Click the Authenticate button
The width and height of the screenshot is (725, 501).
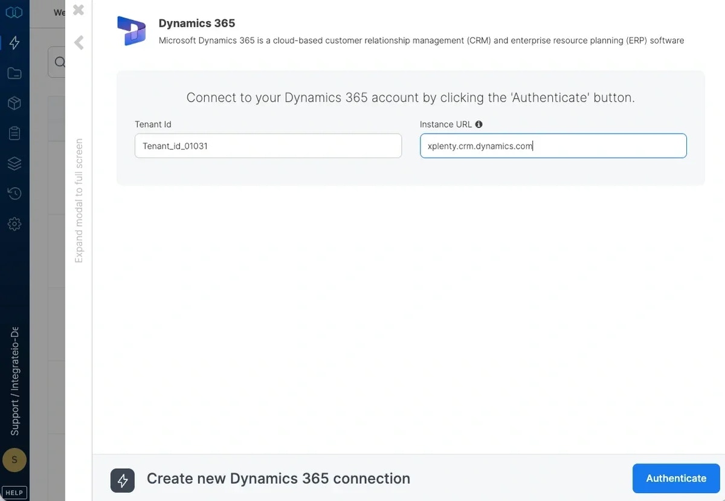(676, 478)
